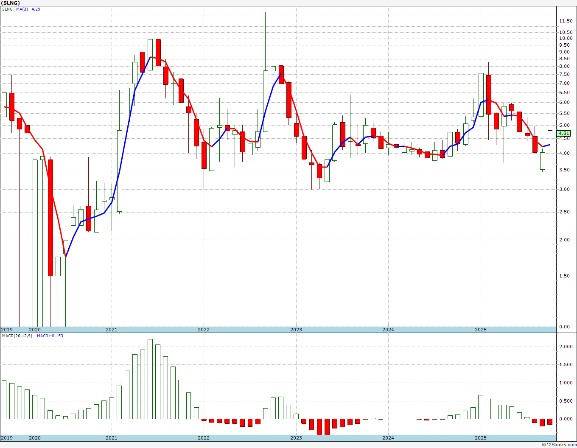Select the "5.50" price axis label
The image size is (577, 448).
point(565,113)
